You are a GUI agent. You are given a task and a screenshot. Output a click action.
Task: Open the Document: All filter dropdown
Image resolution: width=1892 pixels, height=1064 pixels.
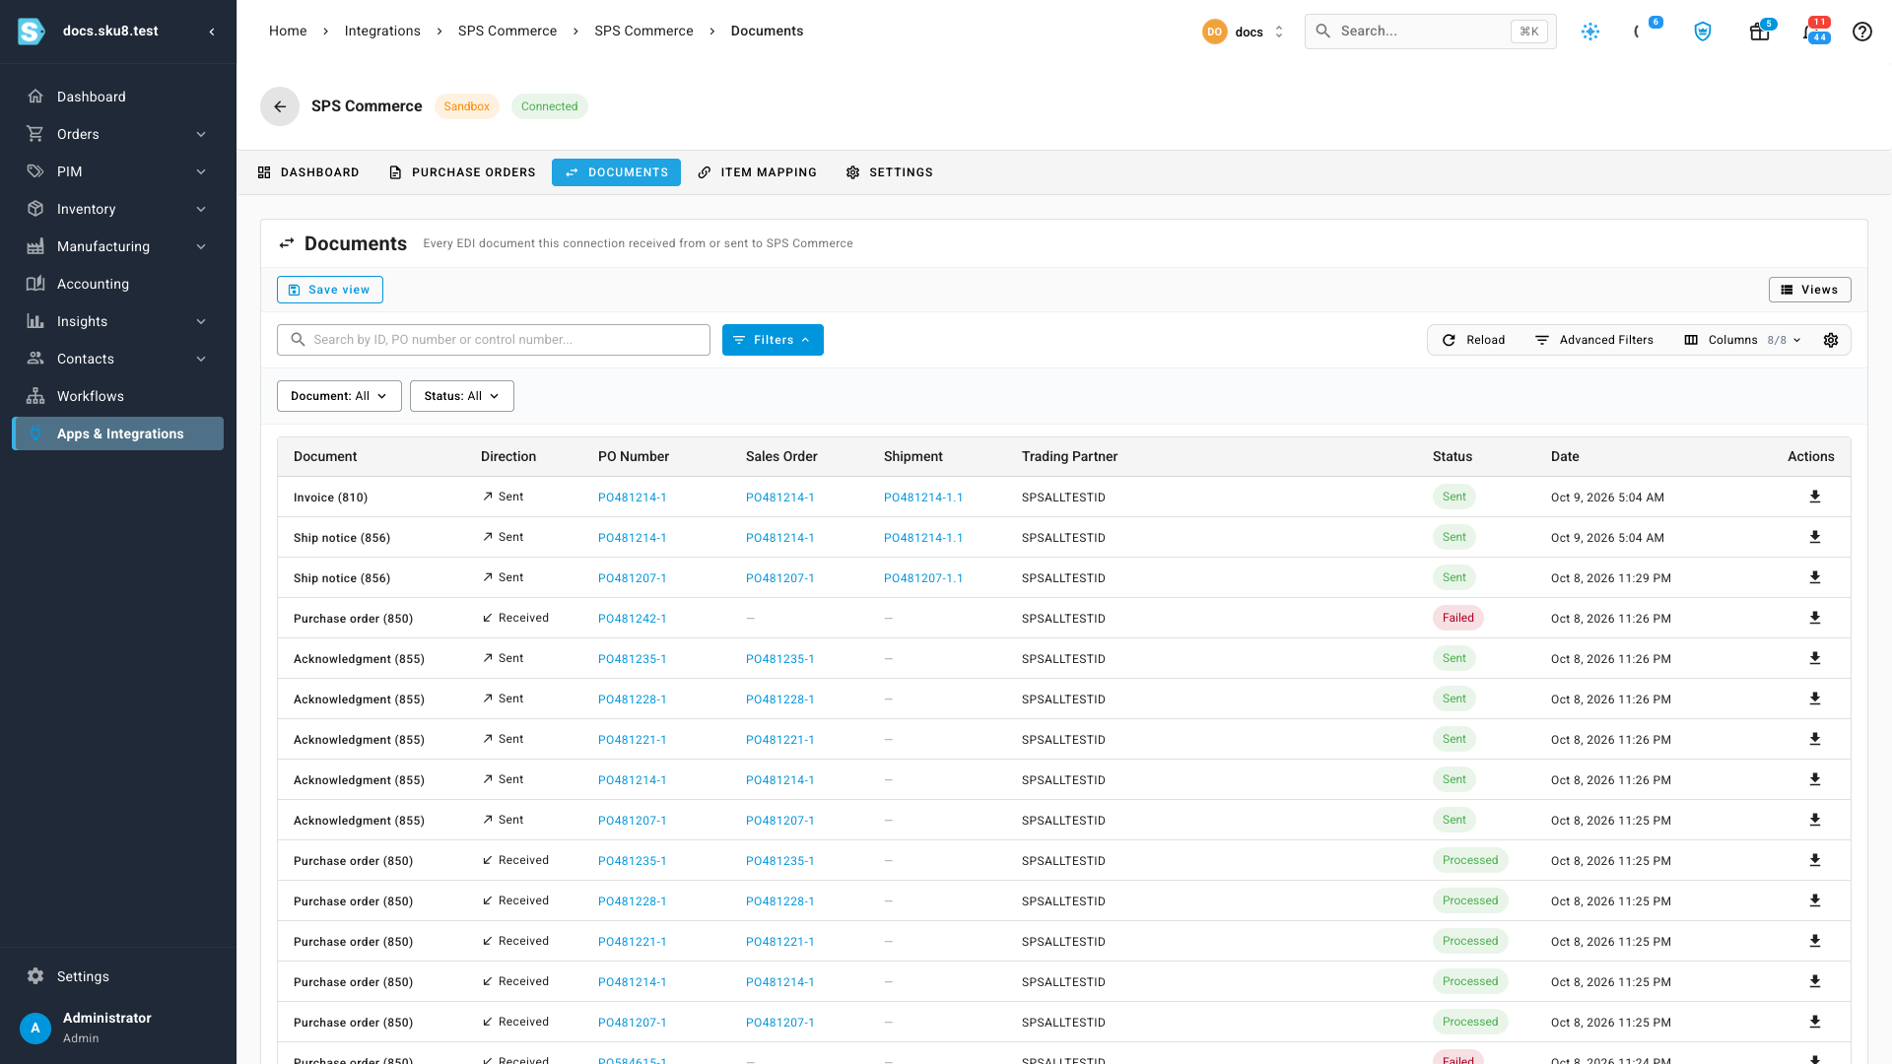click(x=339, y=396)
